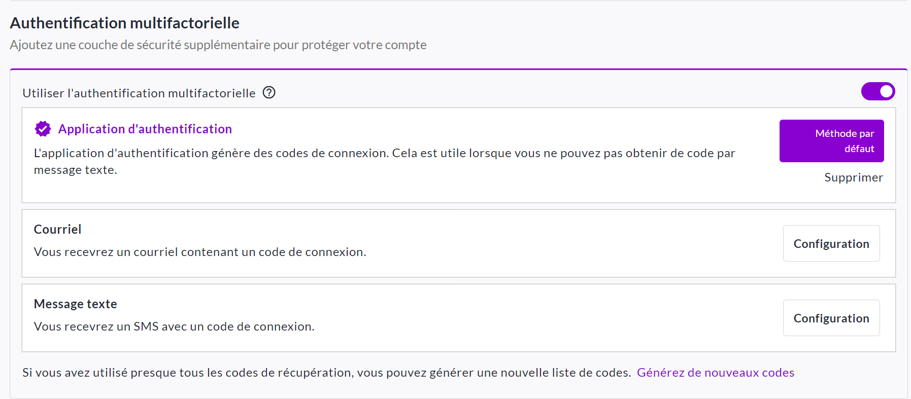The width and height of the screenshot is (911, 399).
Task: Click the Courriel heading
Action: 57,229
